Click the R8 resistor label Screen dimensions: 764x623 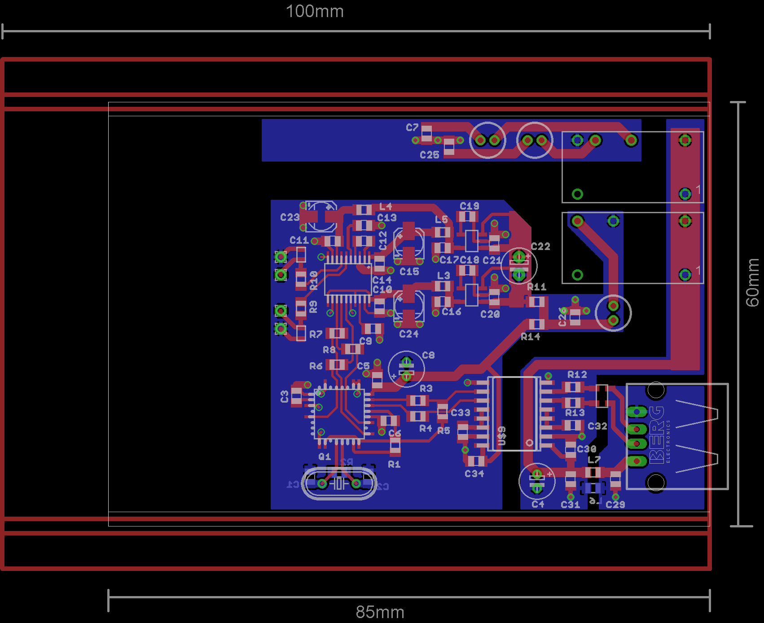(x=329, y=350)
